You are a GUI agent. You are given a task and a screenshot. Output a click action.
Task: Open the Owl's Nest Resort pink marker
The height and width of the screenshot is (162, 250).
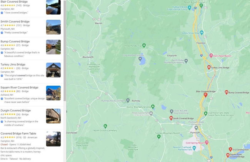pos(211,56)
